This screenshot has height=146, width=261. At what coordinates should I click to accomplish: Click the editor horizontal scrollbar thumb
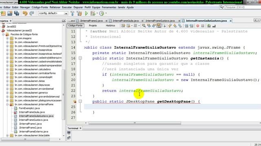pos(135,123)
